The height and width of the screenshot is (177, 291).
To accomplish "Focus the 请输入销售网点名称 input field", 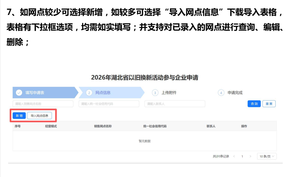I will [x=43, y=104].
